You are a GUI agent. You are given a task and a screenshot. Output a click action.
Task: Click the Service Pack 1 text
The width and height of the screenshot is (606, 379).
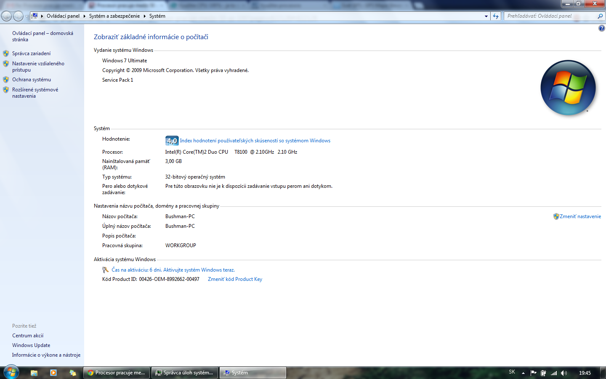pyautogui.click(x=118, y=80)
